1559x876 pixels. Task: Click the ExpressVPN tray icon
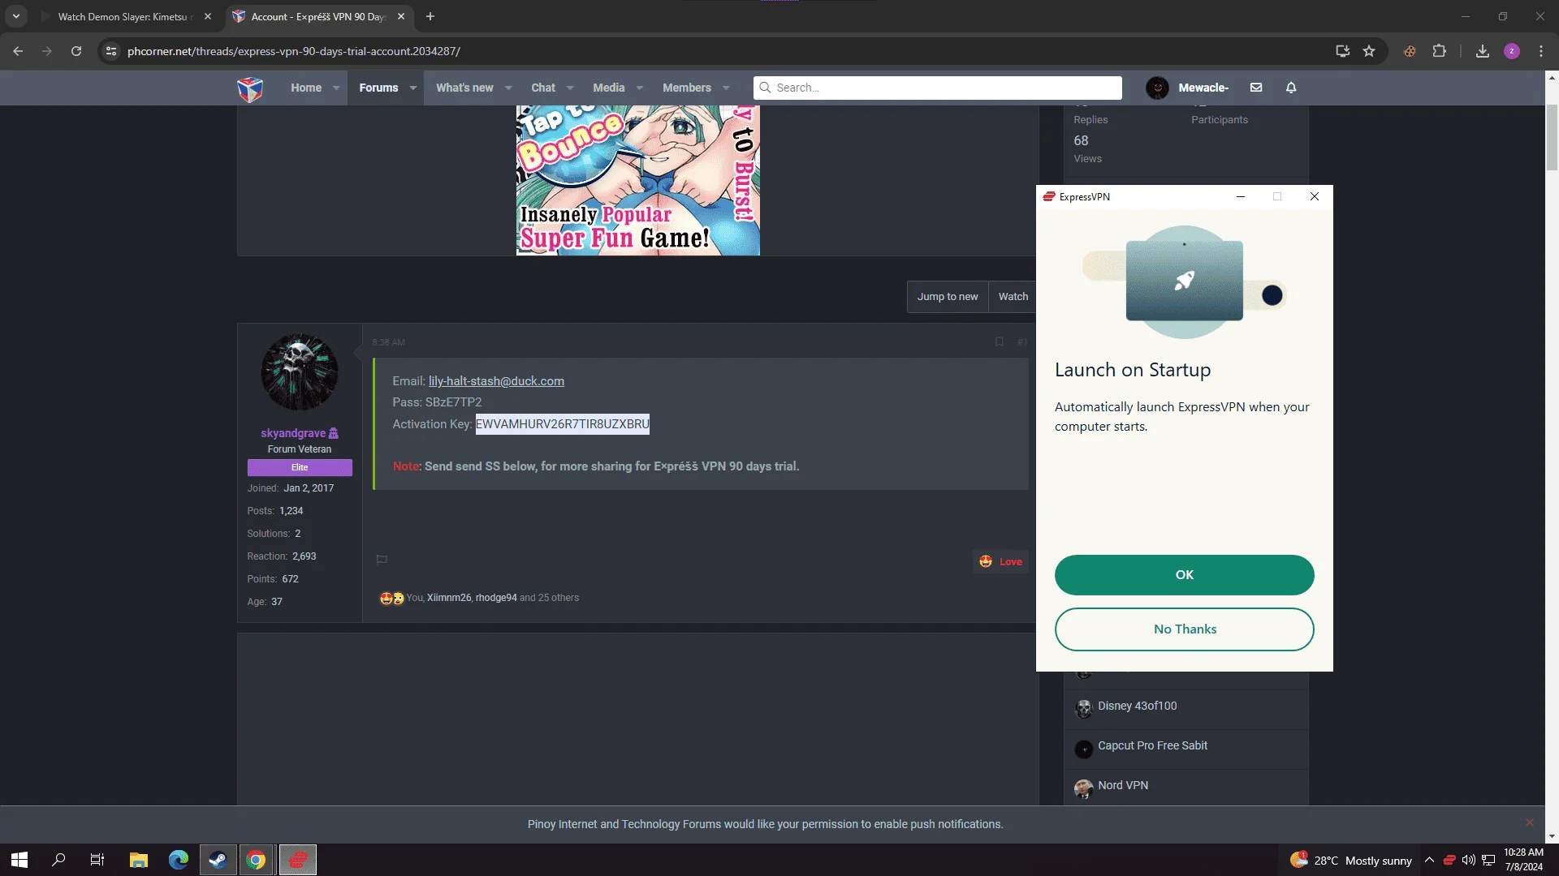coord(1449,860)
